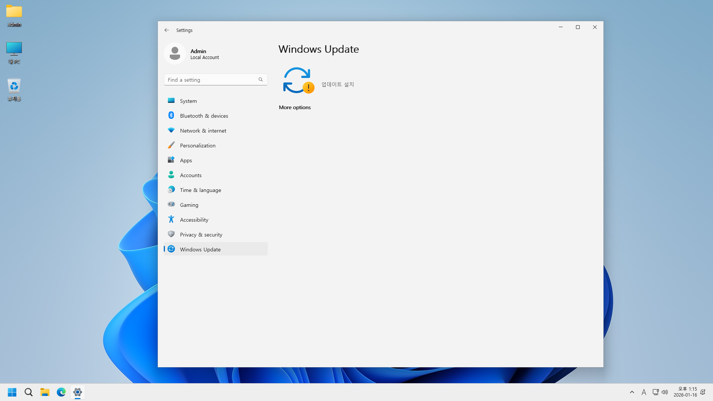This screenshot has width=713, height=401.
Task: Expand hidden system tray icons chevron
Action: coord(632,392)
